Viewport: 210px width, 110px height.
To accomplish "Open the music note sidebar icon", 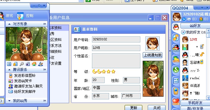I will [x=176, y=38].
